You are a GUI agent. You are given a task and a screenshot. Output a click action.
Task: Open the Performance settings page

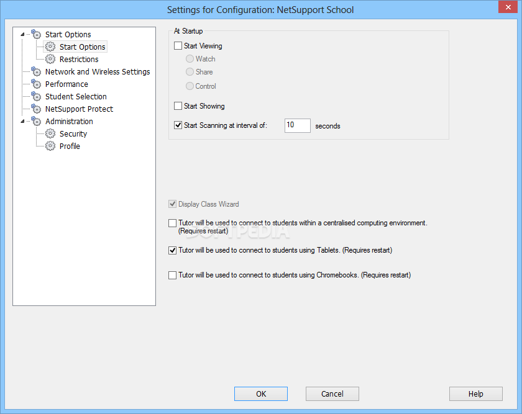coord(66,84)
